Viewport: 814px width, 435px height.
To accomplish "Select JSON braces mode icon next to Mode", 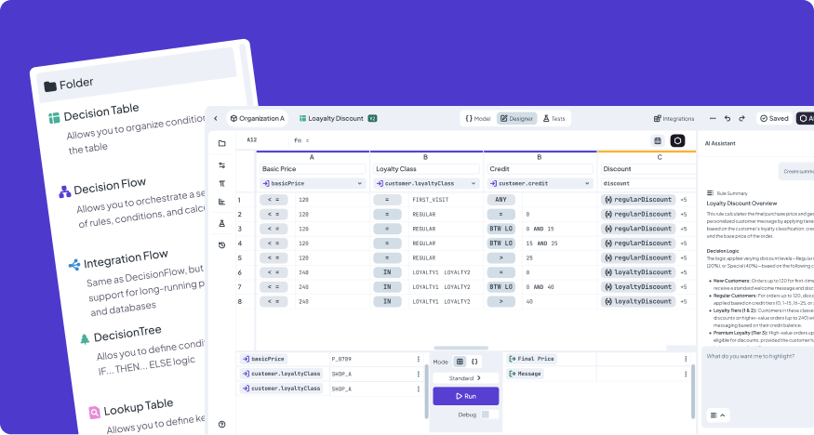I will point(474,362).
